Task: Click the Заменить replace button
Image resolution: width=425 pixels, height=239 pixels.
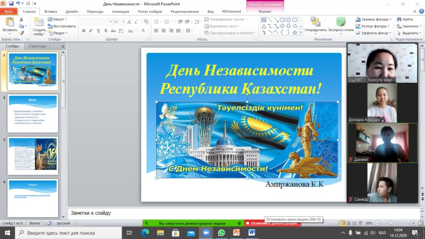Action: (x=409, y=26)
